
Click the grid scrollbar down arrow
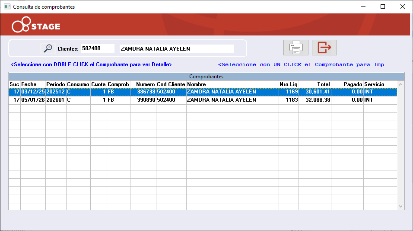click(x=400, y=206)
